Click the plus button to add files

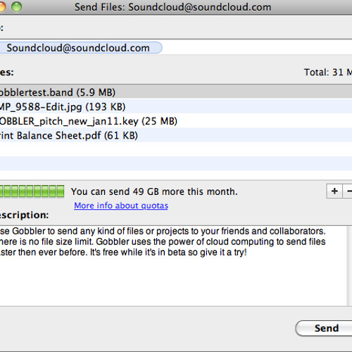click(334, 191)
